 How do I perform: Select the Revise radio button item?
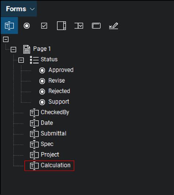pos(52,81)
